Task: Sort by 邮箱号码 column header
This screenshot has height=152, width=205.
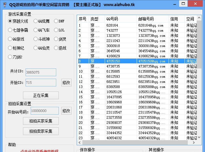Action: point(152,19)
